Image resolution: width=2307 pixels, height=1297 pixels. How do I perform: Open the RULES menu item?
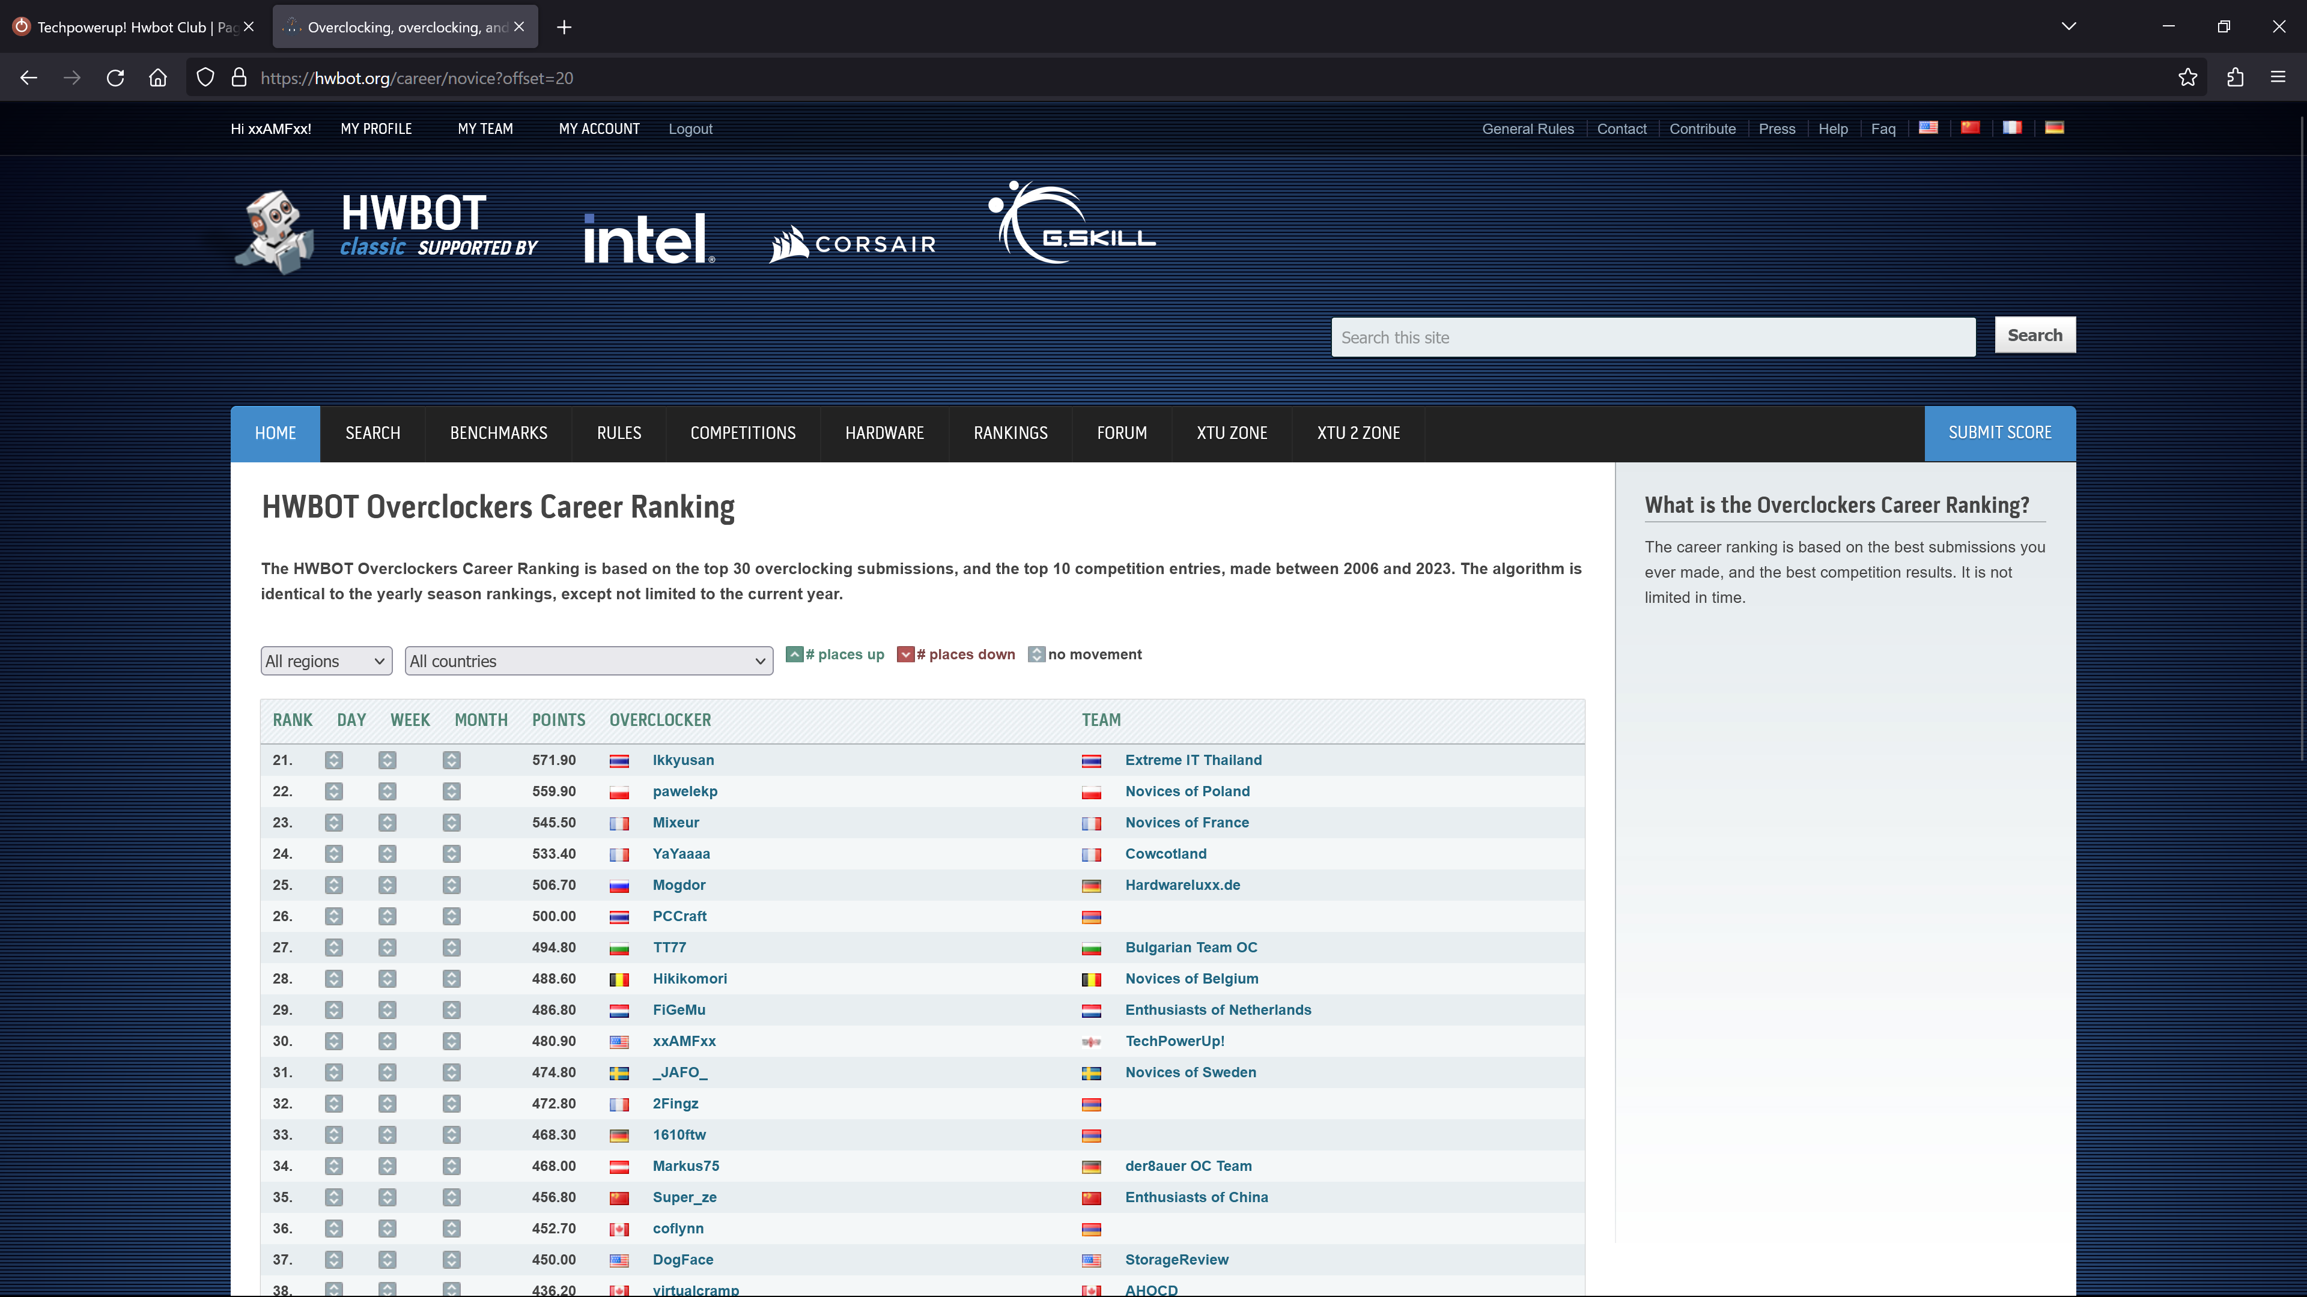click(619, 433)
